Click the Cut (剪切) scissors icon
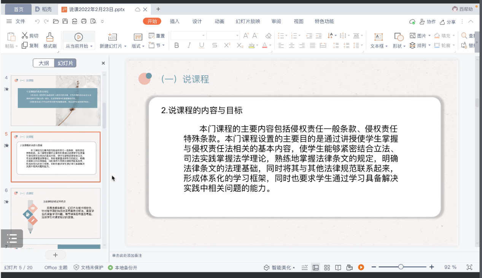Screen dimensions: 482x278 25,36
